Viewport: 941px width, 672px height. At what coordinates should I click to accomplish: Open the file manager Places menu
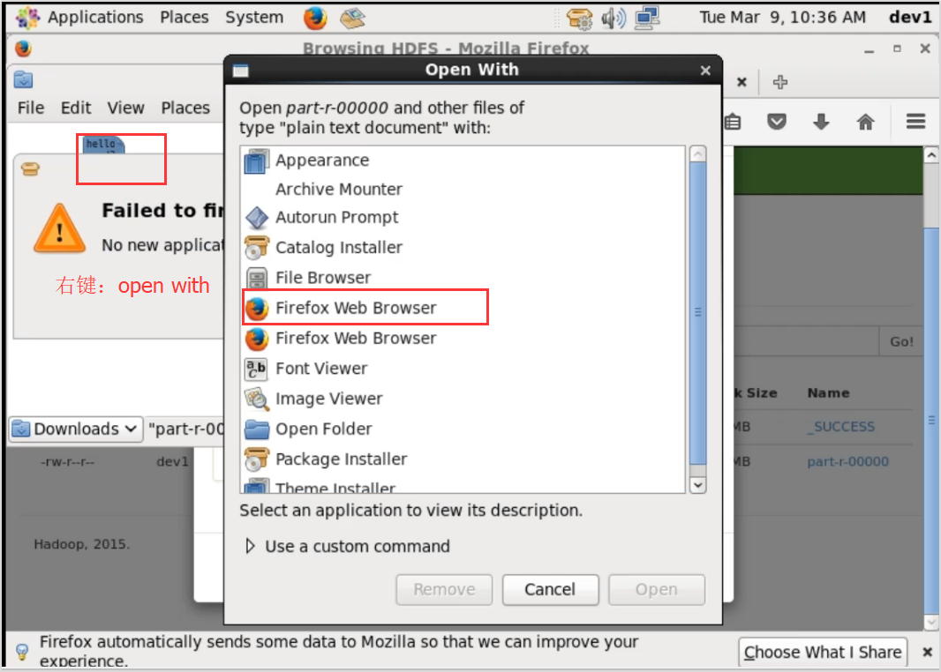[x=185, y=108]
